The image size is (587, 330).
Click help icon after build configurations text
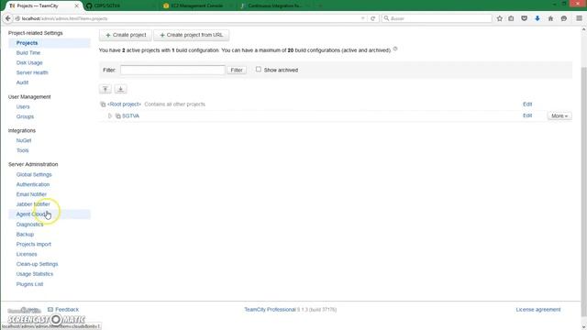(x=395, y=49)
